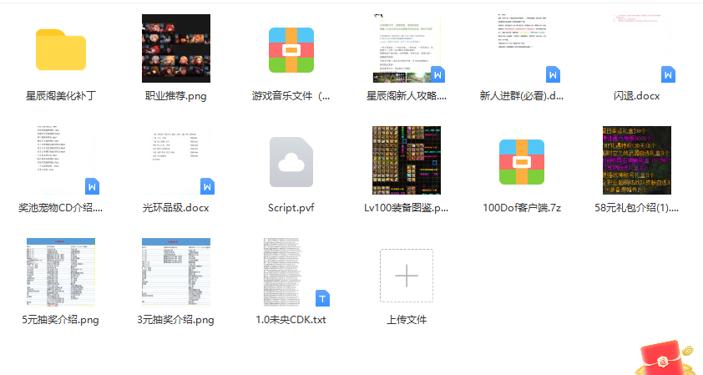This screenshot has height=375, width=703.
Task: Select the Script.pvf cloud file icon
Action: [291, 162]
